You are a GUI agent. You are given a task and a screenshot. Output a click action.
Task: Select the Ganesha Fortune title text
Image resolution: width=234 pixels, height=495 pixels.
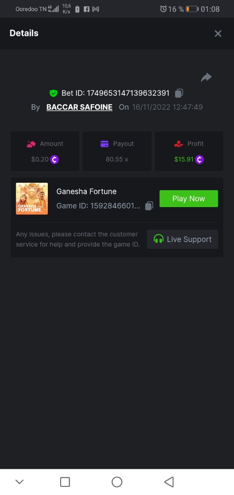pyautogui.click(x=87, y=191)
